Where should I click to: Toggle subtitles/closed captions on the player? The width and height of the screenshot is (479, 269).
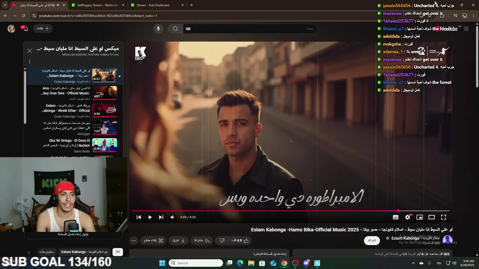point(396,217)
